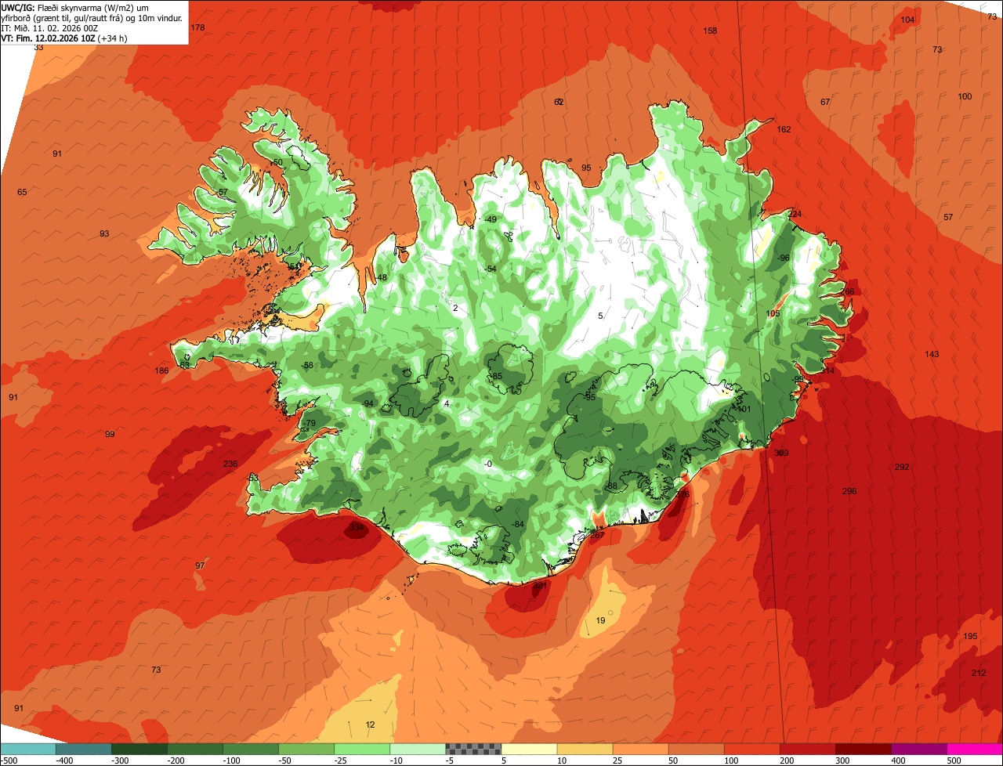Click the map value '33' below the title box

pos(38,48)
